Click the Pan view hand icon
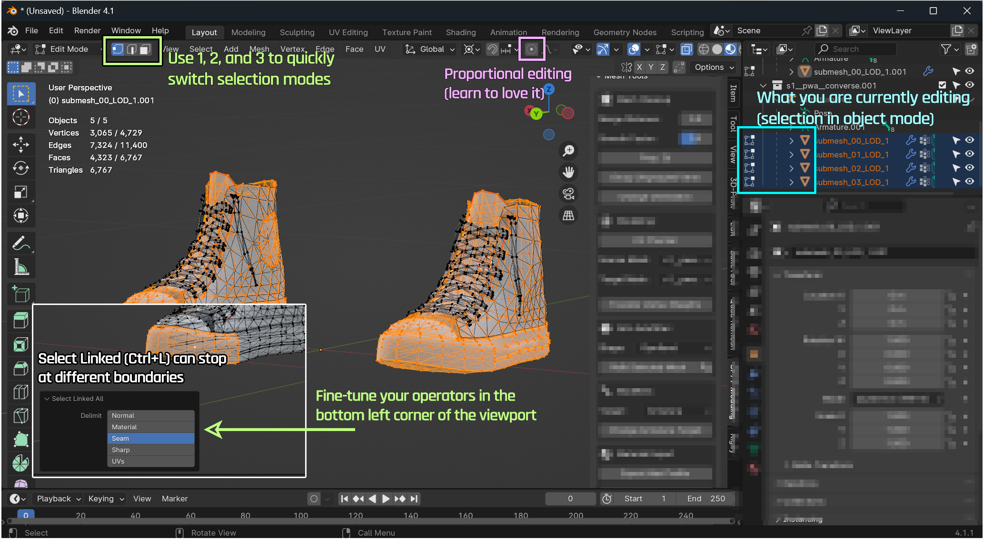Viewport: 984px width, 539px height. coord(568,172)
